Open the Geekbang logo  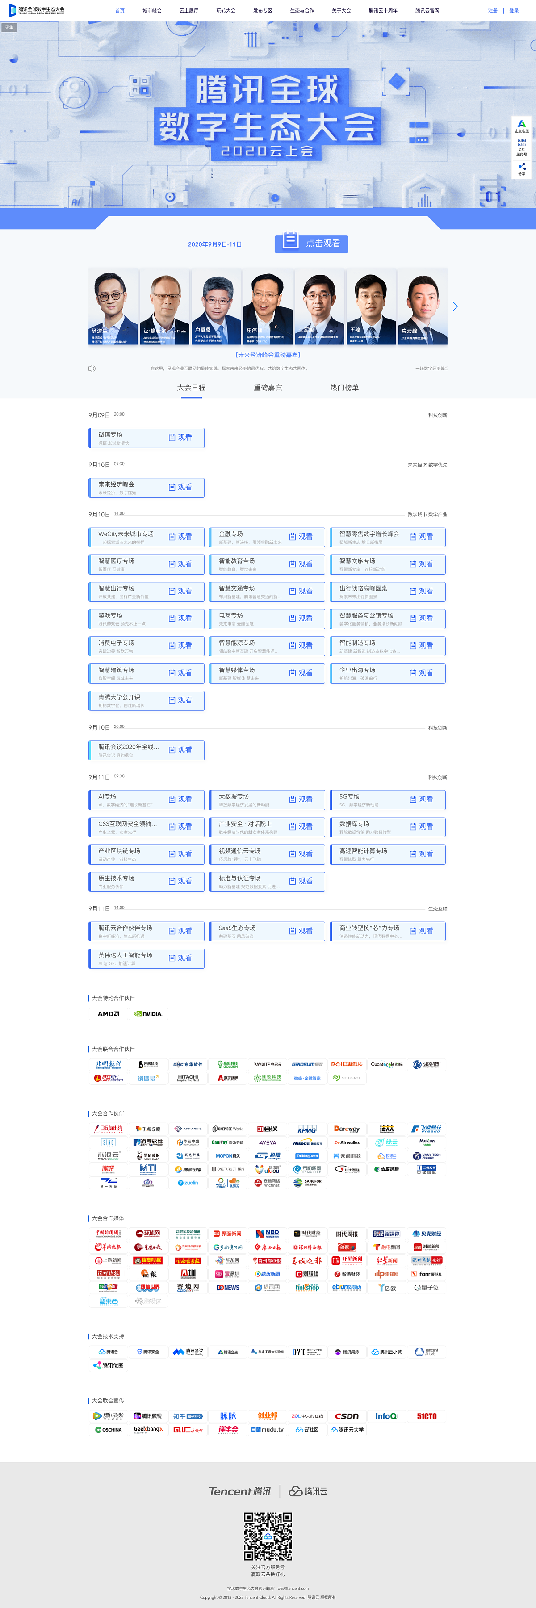[x=148, y=1429]
